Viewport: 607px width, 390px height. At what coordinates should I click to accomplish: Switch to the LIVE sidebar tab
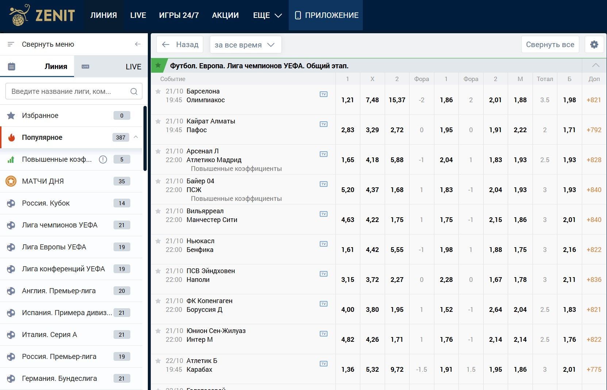(111, 66)
